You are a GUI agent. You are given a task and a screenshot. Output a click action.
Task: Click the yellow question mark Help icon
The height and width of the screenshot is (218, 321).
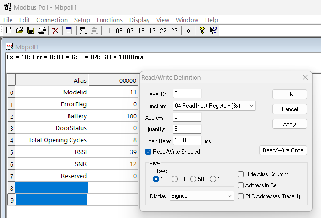coord(202,30)
